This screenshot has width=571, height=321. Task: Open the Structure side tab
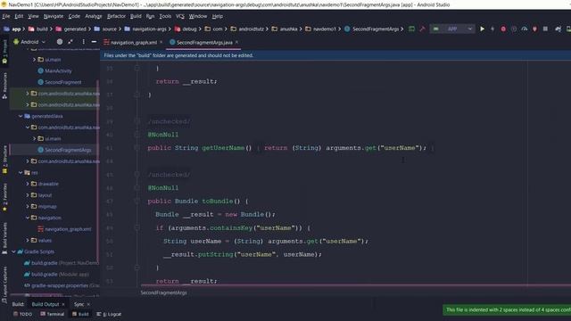coord(4,160)
